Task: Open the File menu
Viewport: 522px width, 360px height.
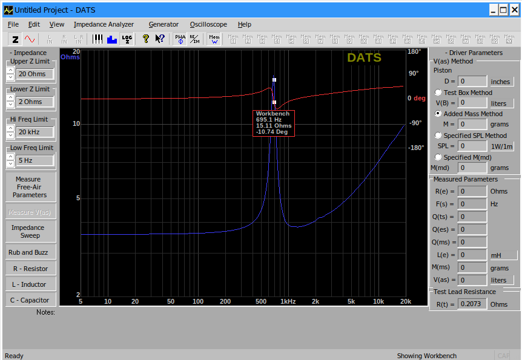Action: [x=13, y=24]
